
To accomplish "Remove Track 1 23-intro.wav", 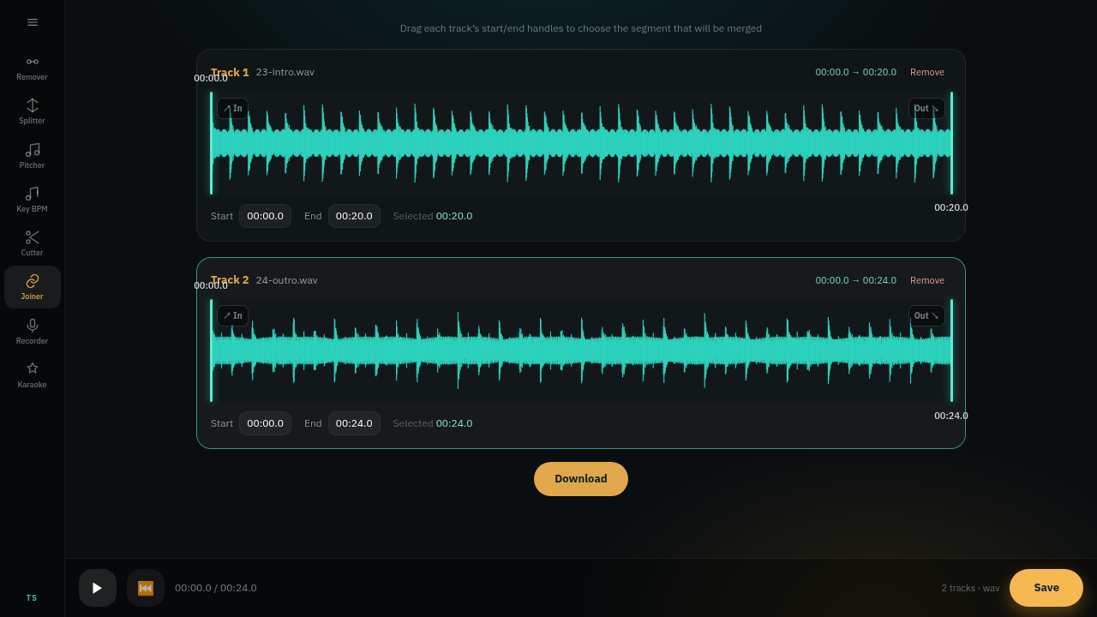I will point(927,72).
